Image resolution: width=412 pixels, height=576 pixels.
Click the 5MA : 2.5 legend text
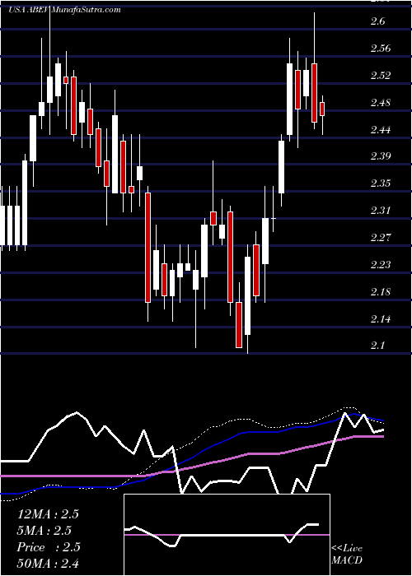click(x=44, y=531)
